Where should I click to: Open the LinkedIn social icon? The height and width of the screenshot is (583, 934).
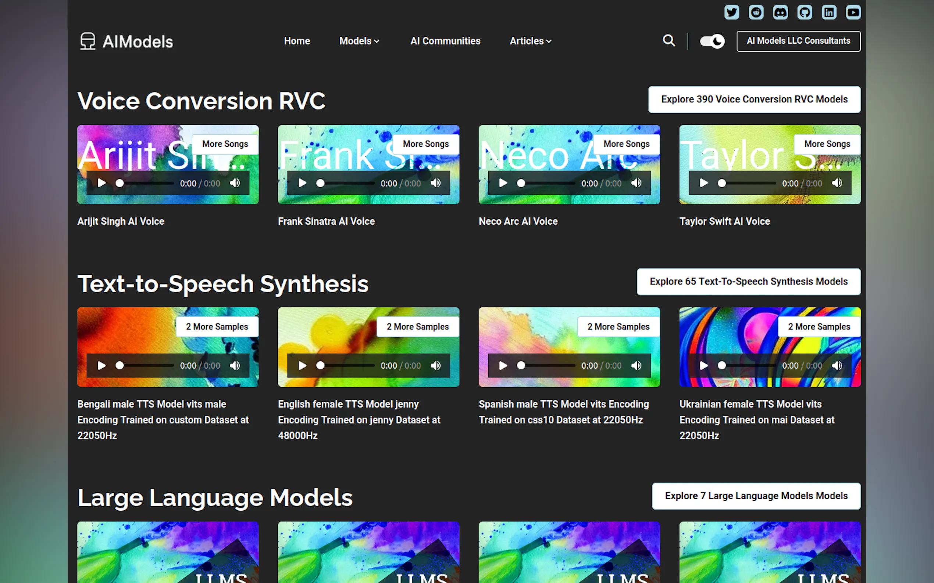point(828,12)
